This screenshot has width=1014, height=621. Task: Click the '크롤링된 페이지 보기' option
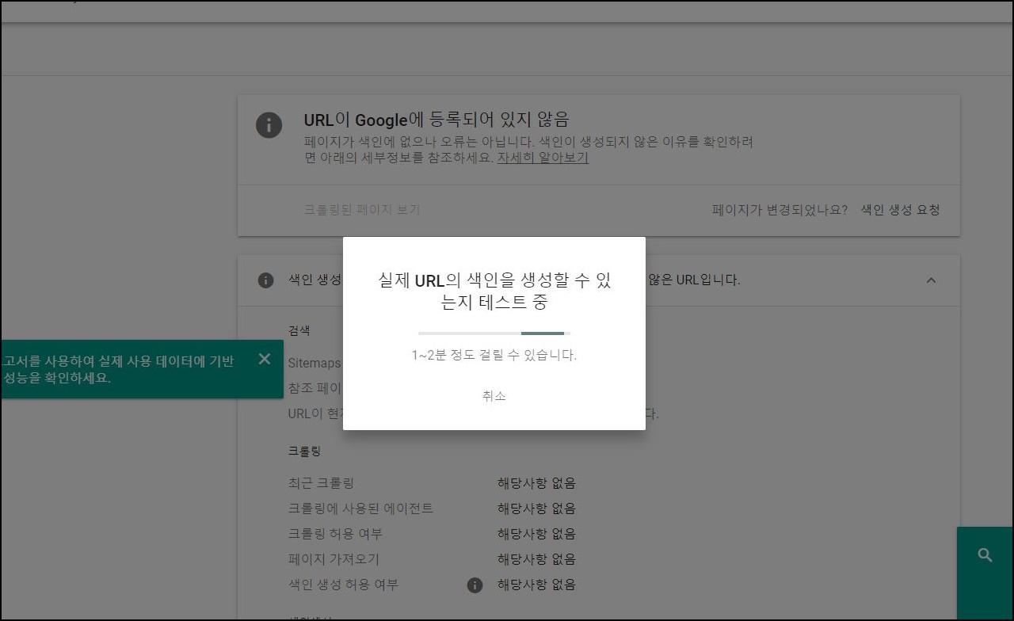pos(362,210)
